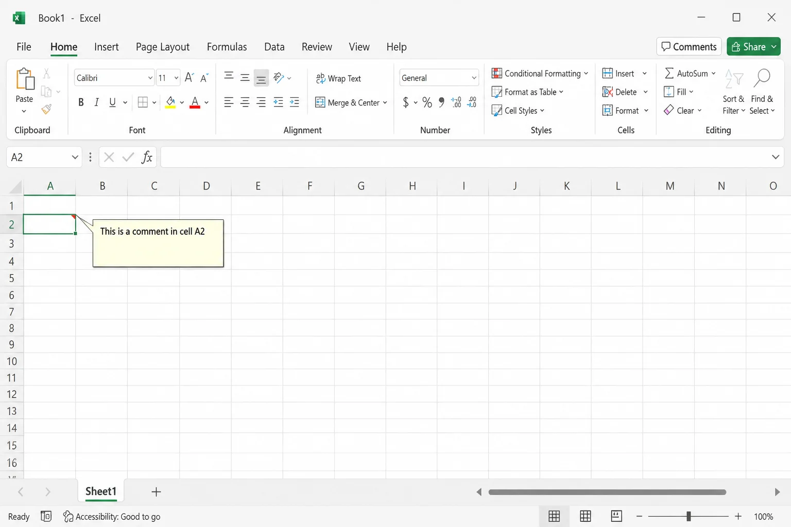The height and width of the screenshot is (527, 791).
Task: Click the zoom slider handle
Action: (x=689, y=516)
